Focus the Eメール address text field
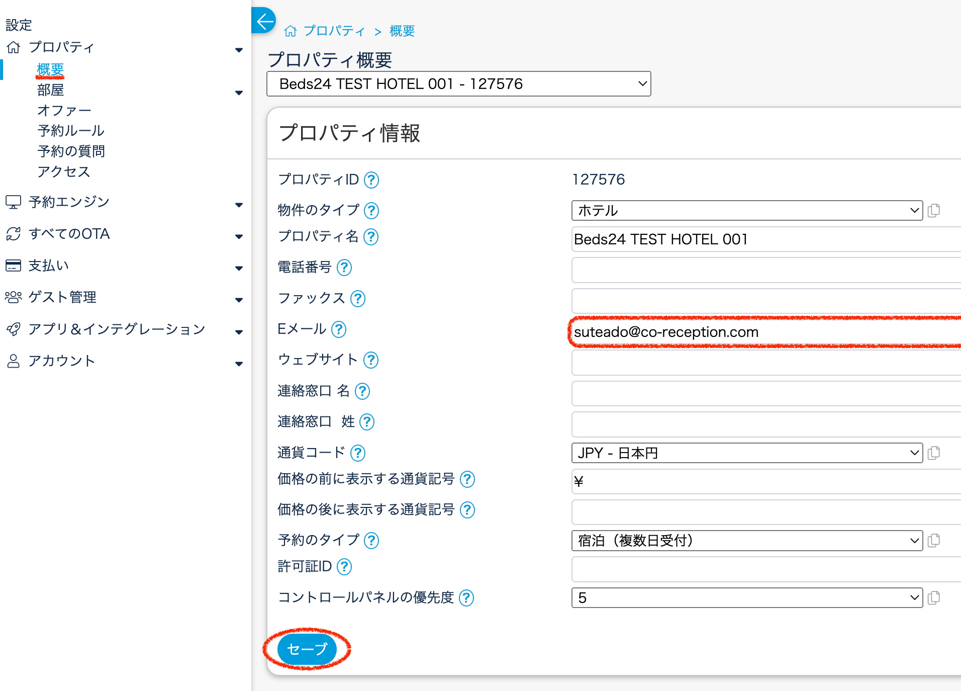Screen dimensions: 961x691 pyautogui.click(x=764, y=332)
